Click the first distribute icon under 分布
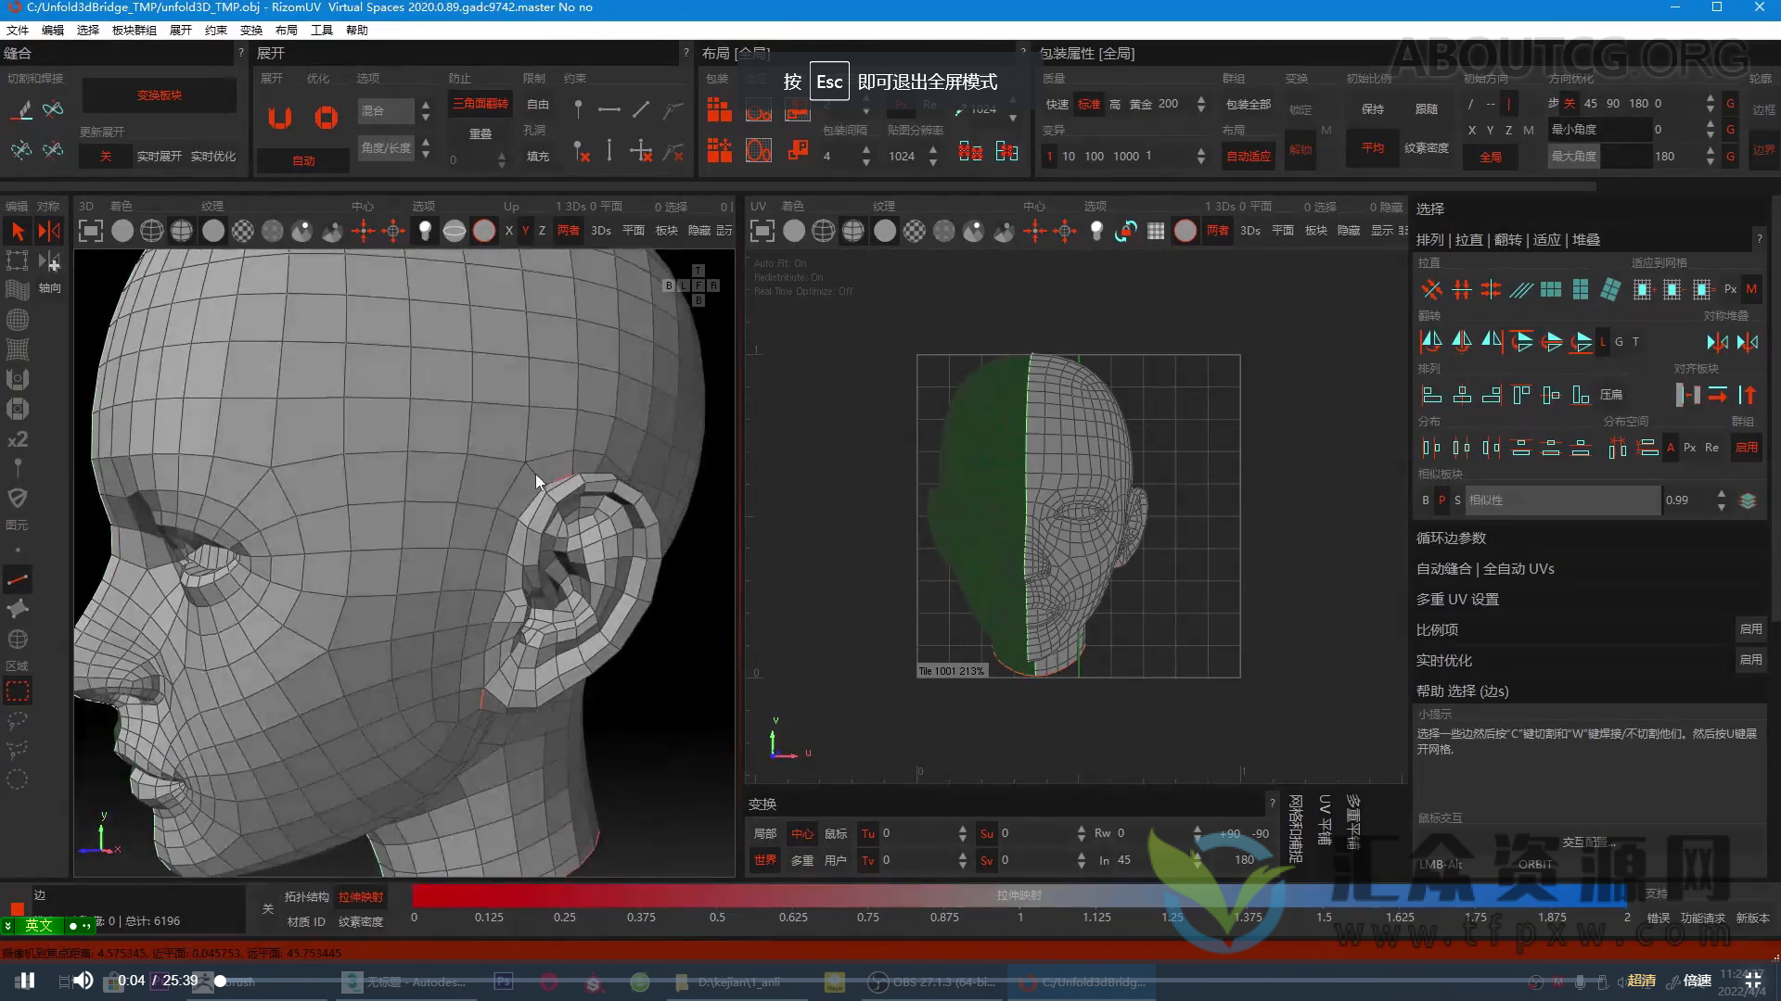 1431,448
